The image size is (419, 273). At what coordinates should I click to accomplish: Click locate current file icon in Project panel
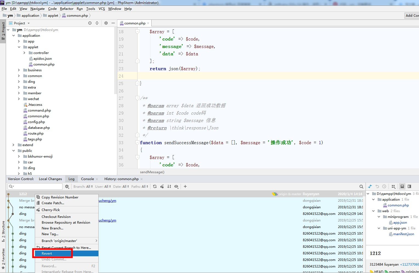[90, 23]
